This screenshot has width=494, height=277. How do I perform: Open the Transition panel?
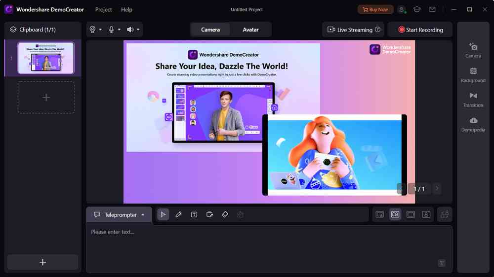point(473,100)
